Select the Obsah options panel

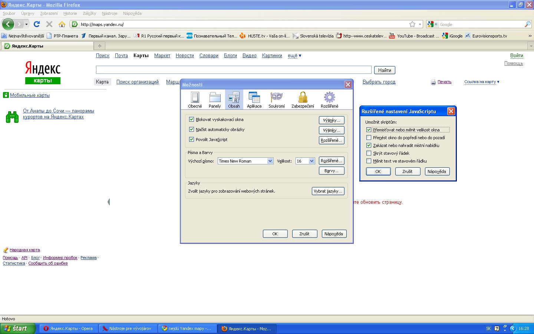pyautogui.click(x=234, y=100)
